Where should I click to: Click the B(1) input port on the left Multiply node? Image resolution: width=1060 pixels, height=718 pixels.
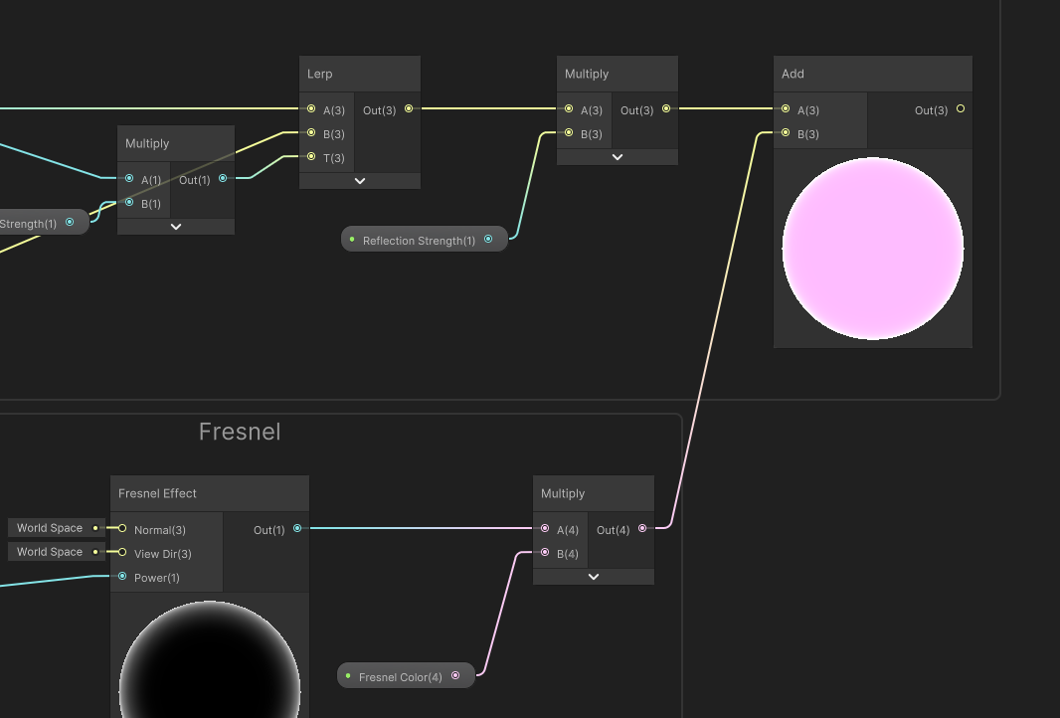pyautogui.click(x=129, y=203)
